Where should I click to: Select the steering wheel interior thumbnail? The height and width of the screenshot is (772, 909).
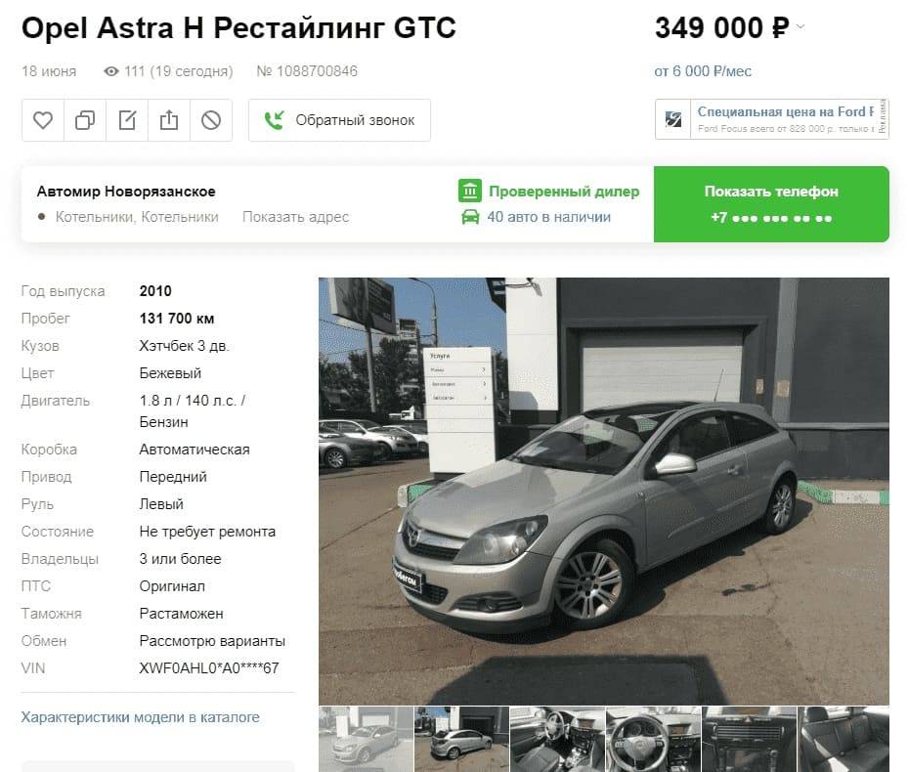(653, 739)
